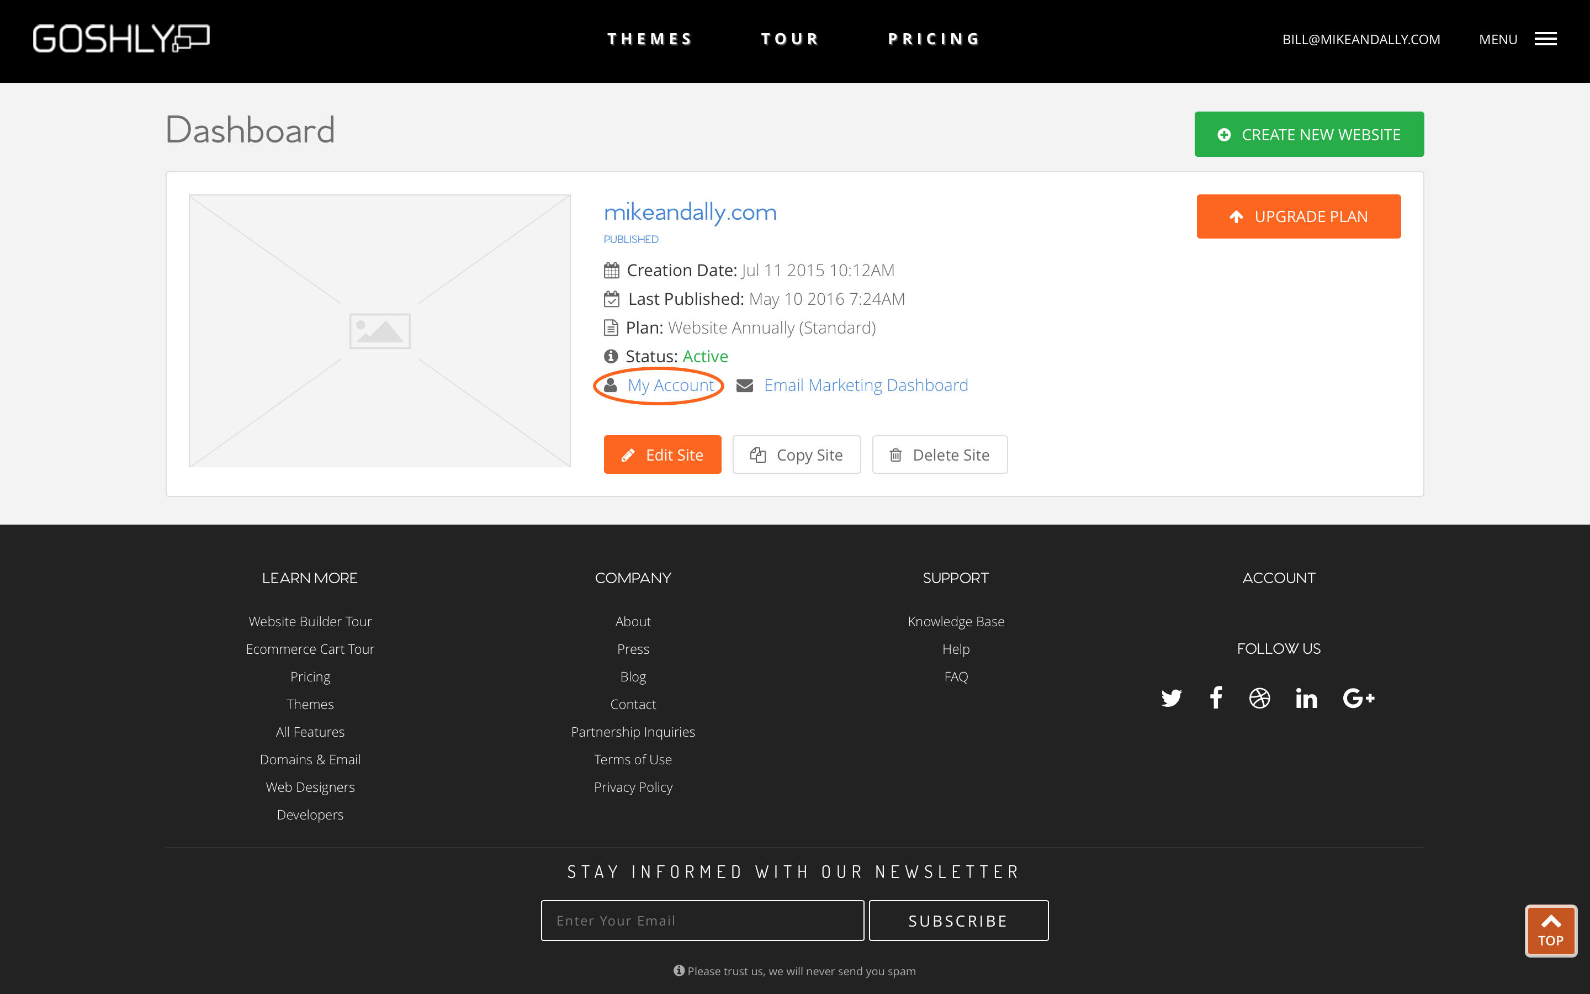Click the Upgrade Plan button

(1298, 216)
